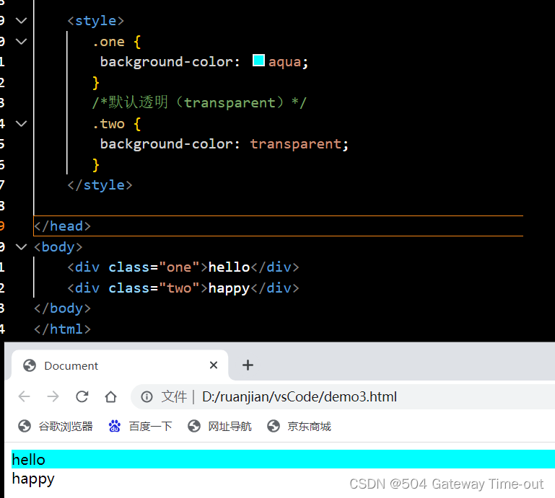This screenshot has height=498, width=555.
Task: Open the 百度一下 bookmark
Action: pyautogui.click(x=140, y=426)
